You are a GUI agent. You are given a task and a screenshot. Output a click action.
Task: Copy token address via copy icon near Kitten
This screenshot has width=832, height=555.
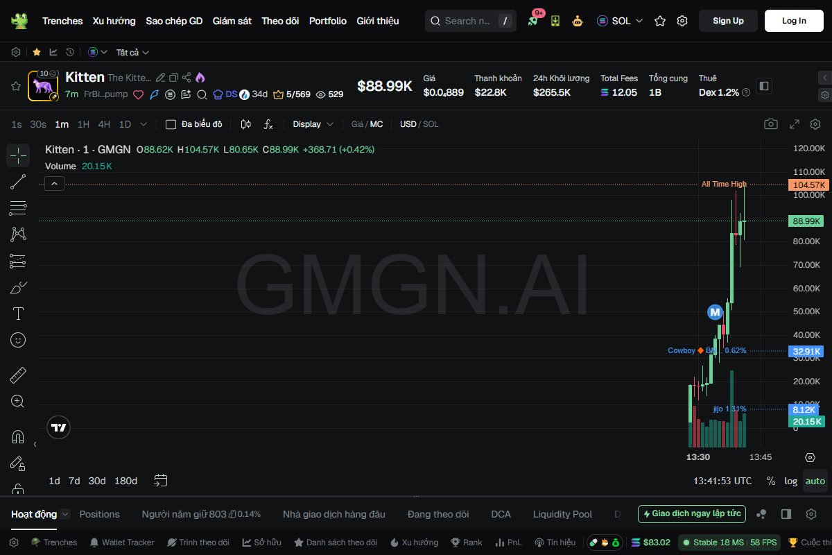pyautogui.click(x=174, y=78)
